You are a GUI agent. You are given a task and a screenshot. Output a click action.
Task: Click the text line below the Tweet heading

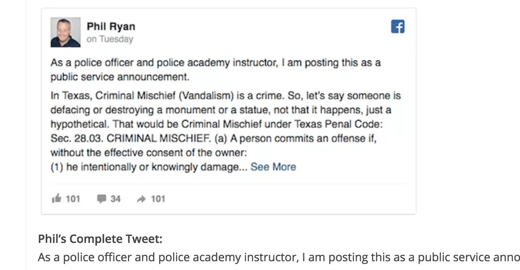(278, 258)
